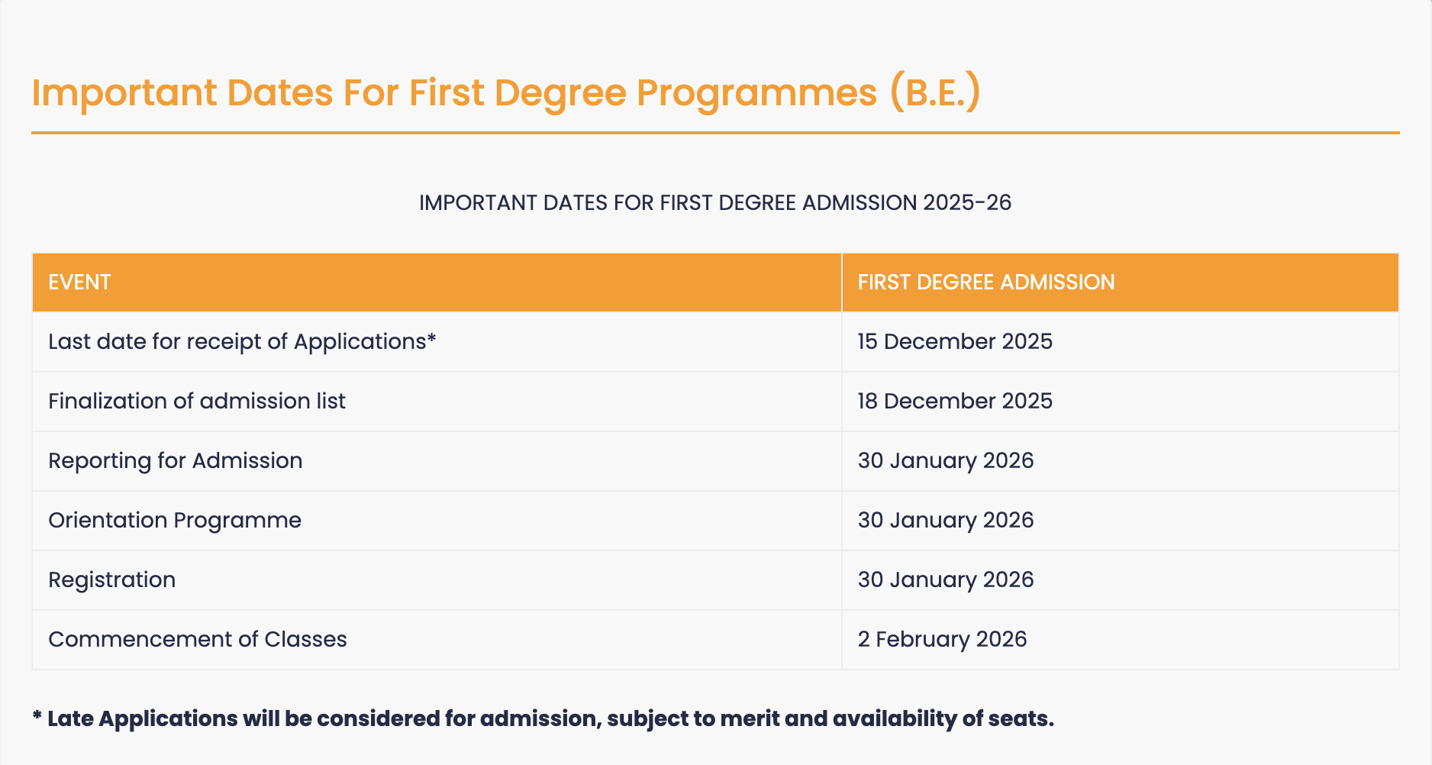This screenshot has width=1432, height=765.
Task: Select the FIRST DEGREE ADMISSION column header
Action: pos(1121,282)
